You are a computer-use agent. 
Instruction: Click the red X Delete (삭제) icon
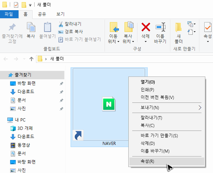[x=146, y=27]
